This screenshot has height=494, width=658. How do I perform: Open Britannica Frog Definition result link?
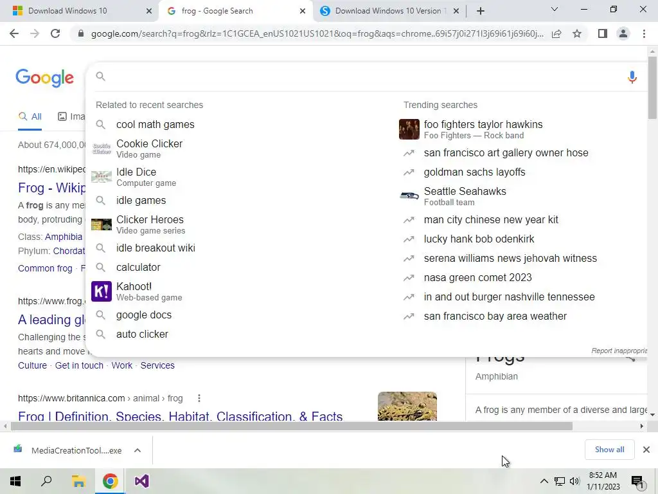180,416
